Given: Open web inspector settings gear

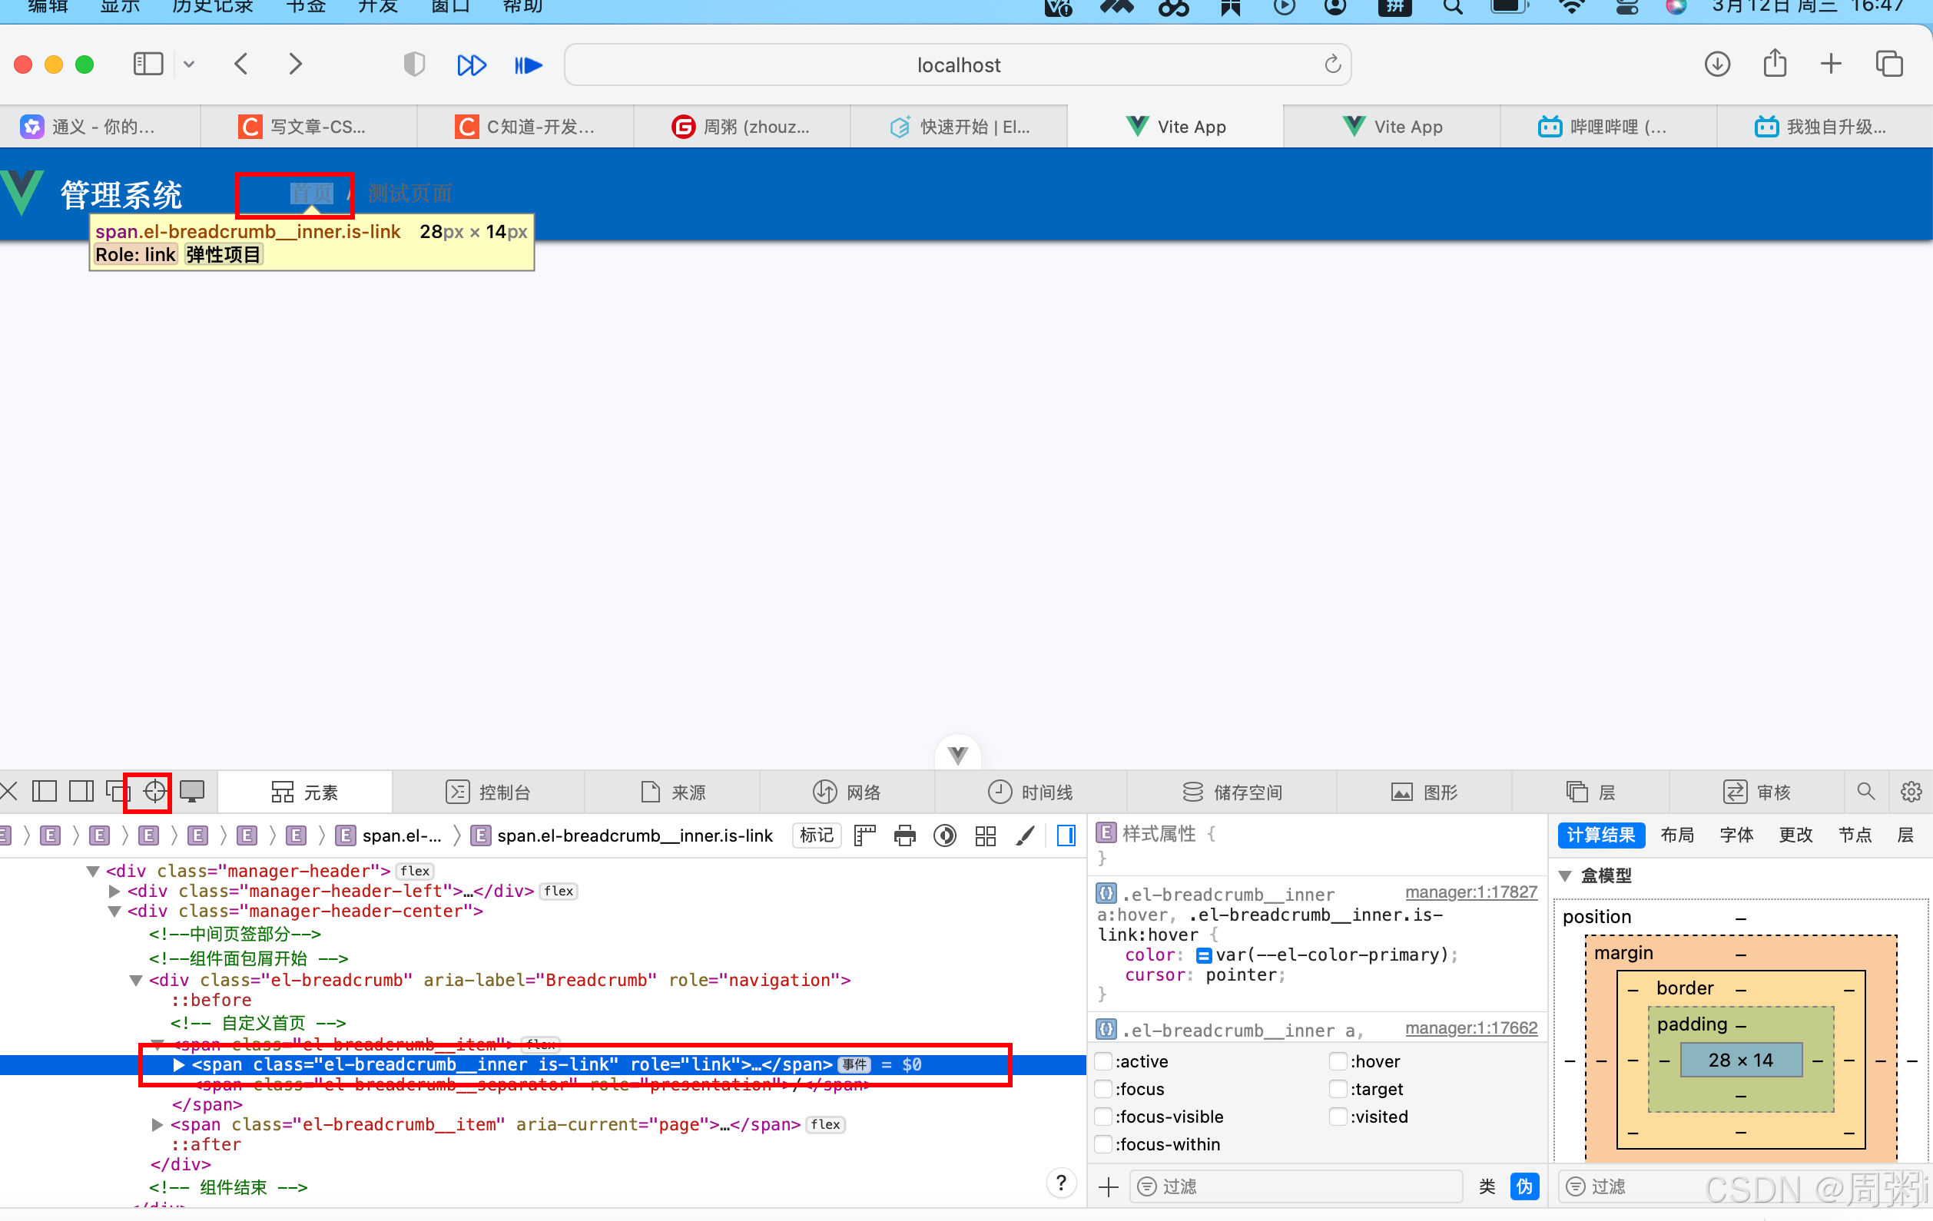Looking at the screenshot, I should [1911, 792].
